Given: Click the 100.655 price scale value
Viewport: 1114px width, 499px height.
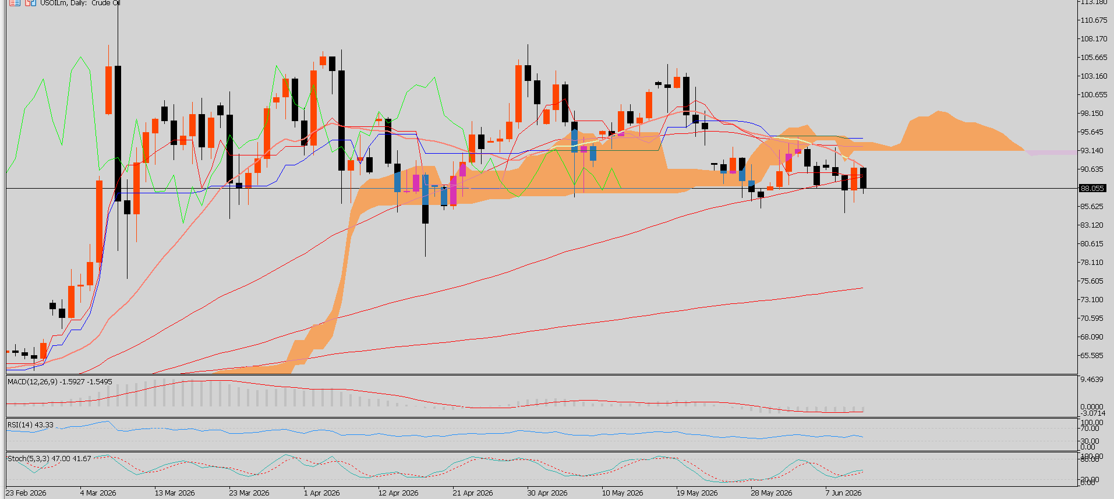Looking at the screenshot, I should (x=1094, y=95).
